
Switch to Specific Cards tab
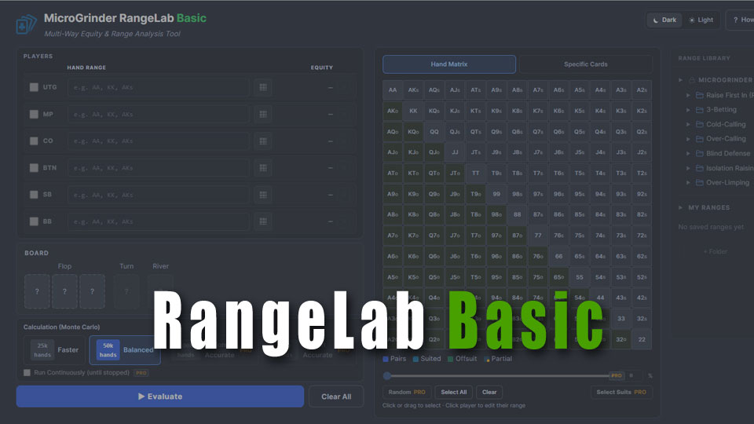[x=585, y=64]
